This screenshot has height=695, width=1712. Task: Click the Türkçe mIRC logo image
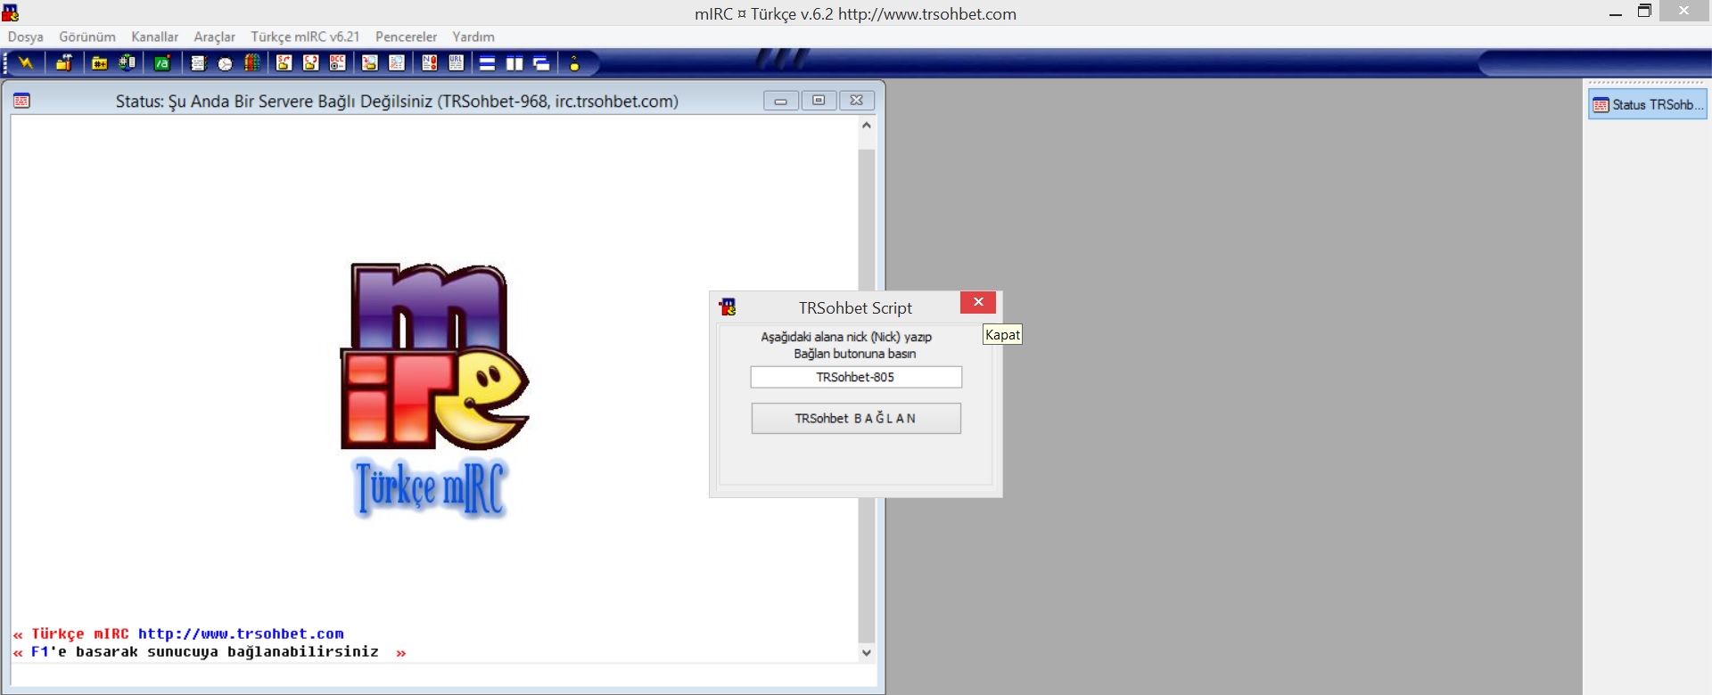point(434,390)
